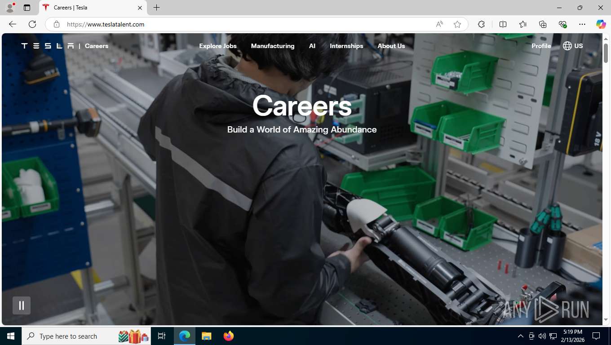Open the Explore Jobs menu
The width and height of the screenshot is (611, 345).
218,46
